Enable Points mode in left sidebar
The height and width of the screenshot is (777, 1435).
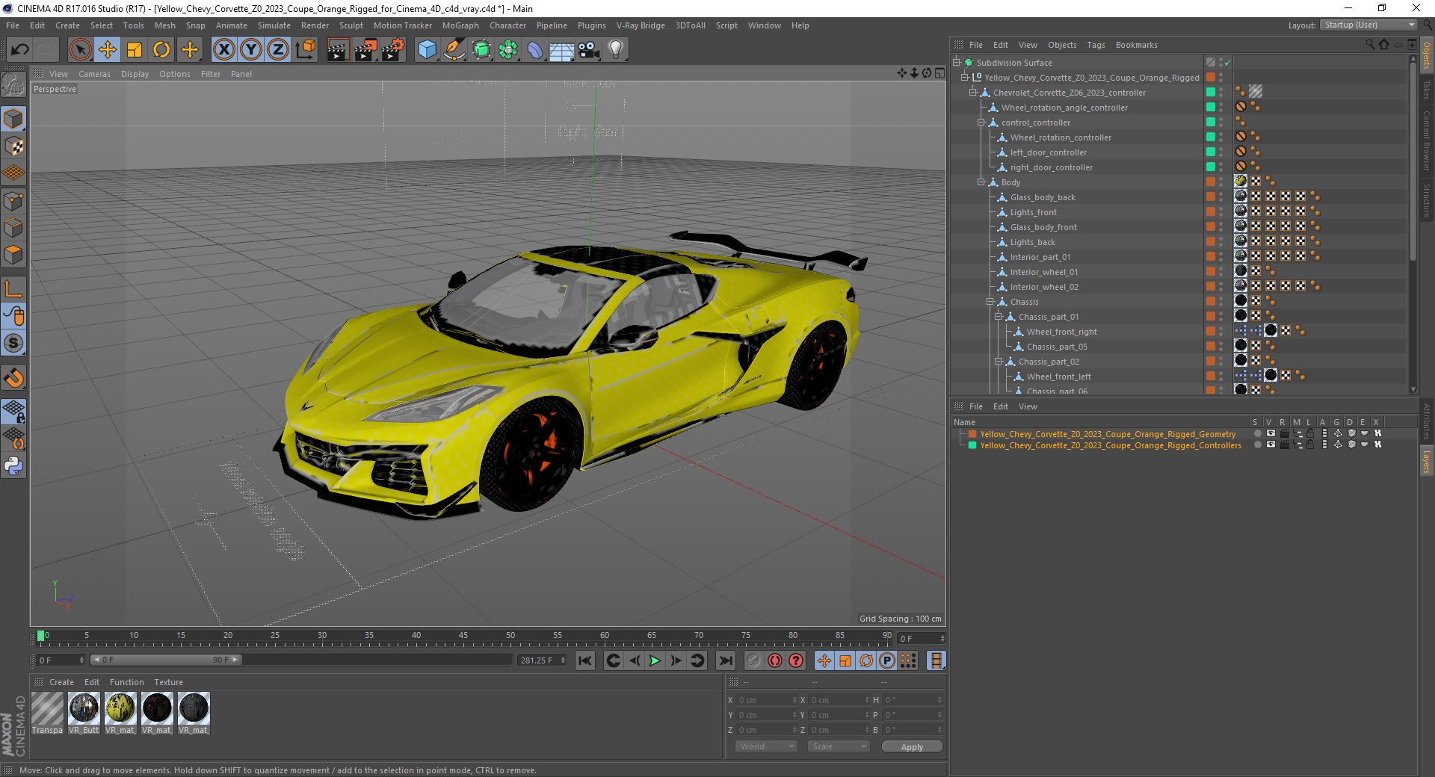tap(13, 200)
